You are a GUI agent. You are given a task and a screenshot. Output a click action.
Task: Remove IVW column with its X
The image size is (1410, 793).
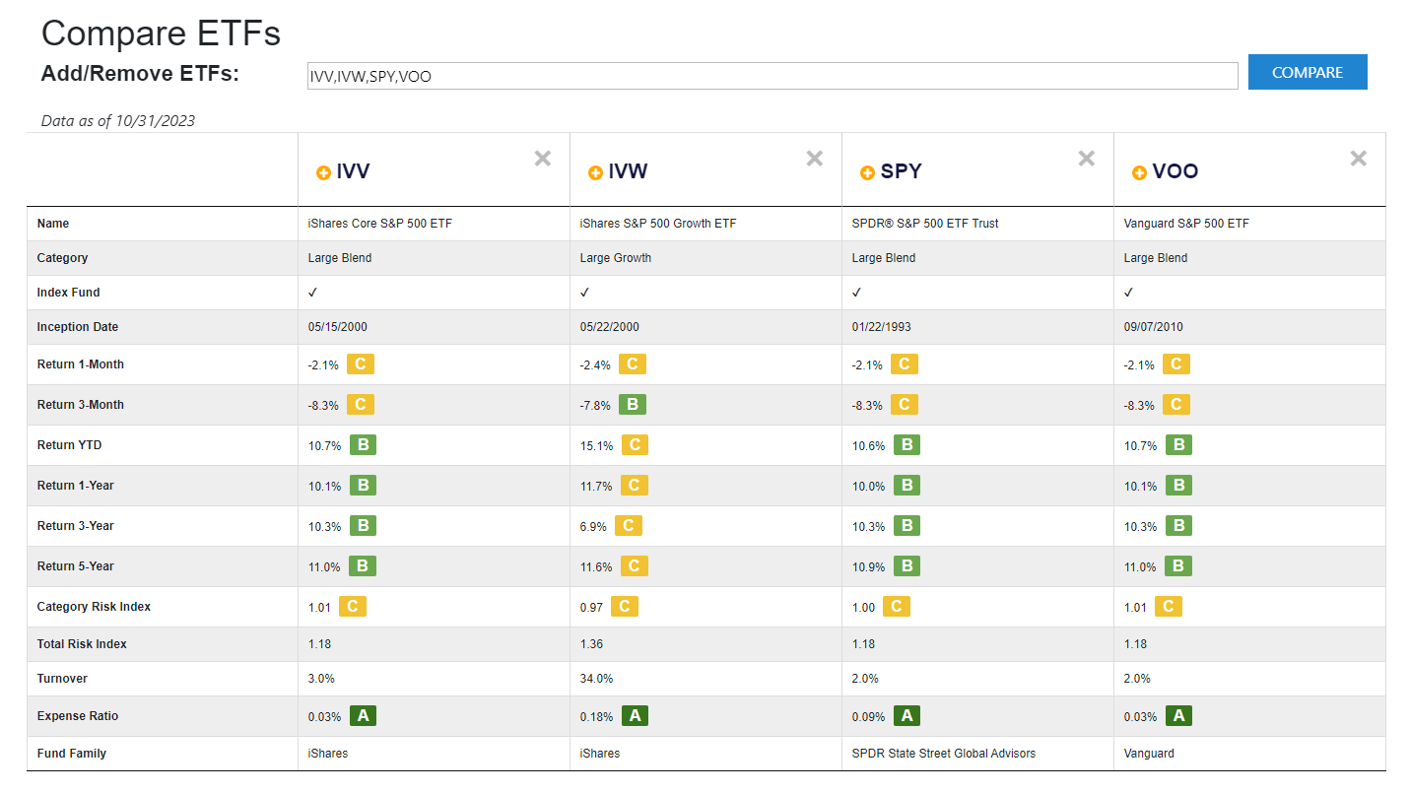click(x=815, y=159)
